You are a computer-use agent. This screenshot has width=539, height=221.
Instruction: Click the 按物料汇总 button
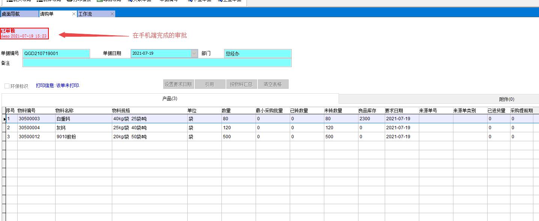[241, 84]
